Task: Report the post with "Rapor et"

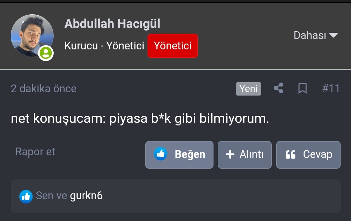Action: (35, 152)
